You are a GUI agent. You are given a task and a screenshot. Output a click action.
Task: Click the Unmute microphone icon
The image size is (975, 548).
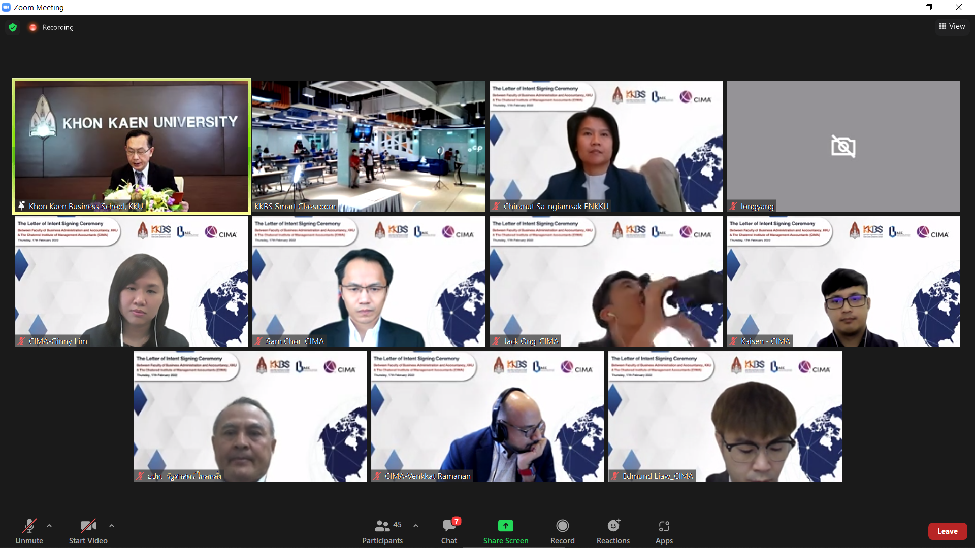coord(29,526)
